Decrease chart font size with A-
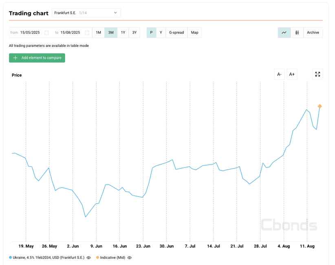Screen dimensions: 335x265 point(279,74)
